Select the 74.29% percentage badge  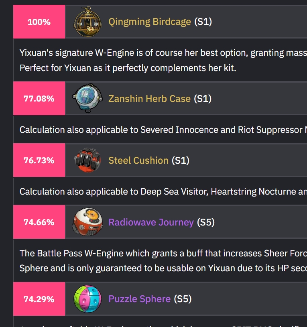(39, 299)
